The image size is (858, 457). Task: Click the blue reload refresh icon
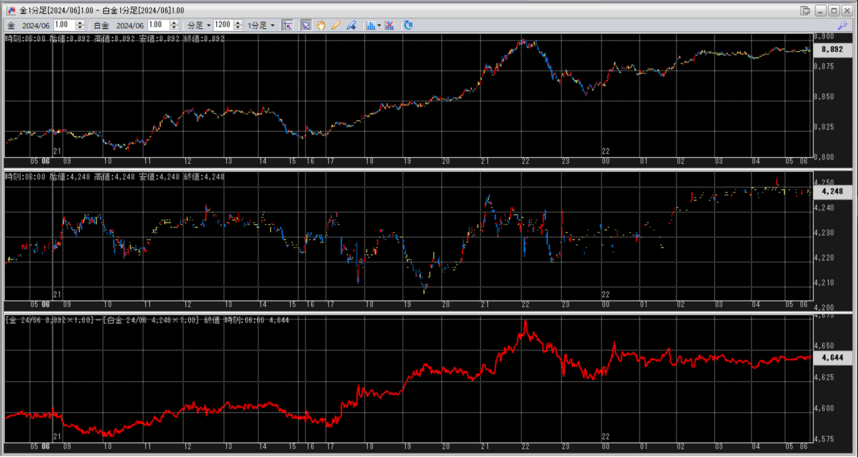point(408,25)
